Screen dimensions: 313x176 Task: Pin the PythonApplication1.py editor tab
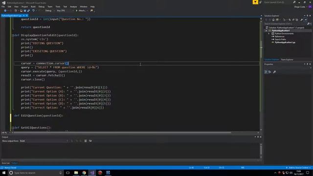tap(24, 16)
